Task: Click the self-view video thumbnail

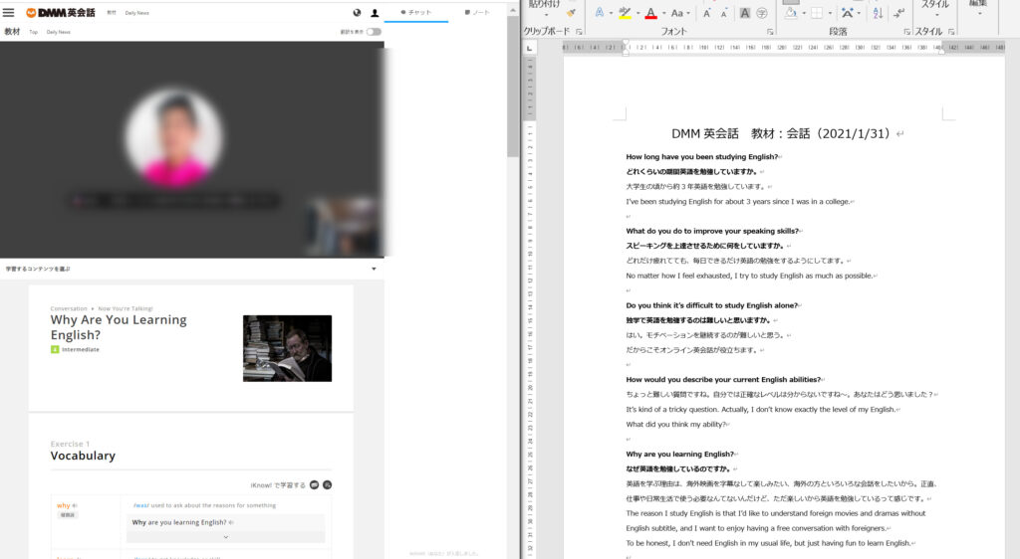Action: (x=343, y=228)
